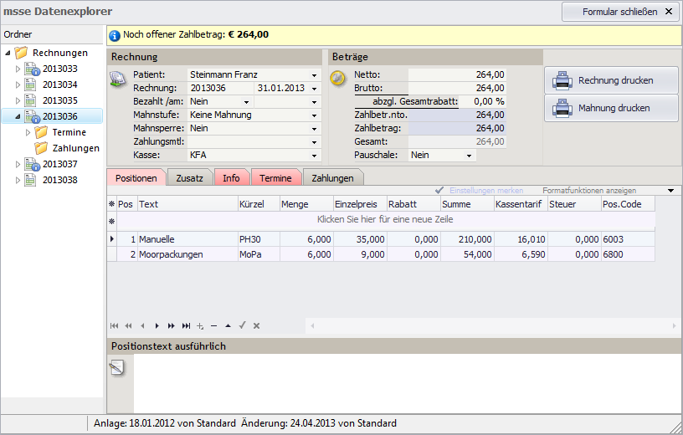The width and height of the screenshot is (683, 435).
Task: Open the Kasse dropdown
Action: pos(314,156)
